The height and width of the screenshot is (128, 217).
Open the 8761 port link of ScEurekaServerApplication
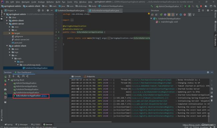[44, 96]
